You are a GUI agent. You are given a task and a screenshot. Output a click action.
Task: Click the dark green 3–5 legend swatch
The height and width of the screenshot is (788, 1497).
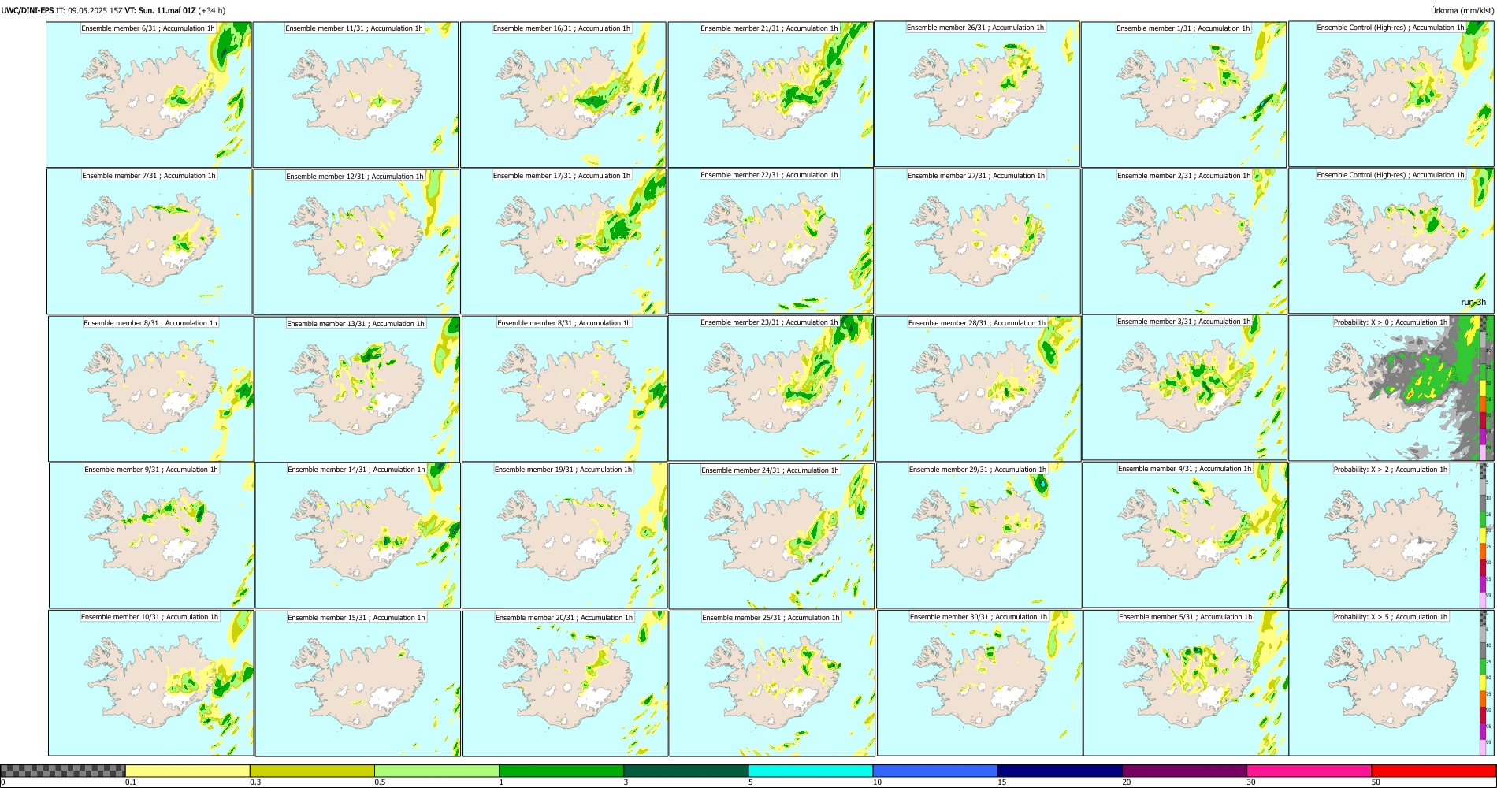pyautogui.click(x=685, y=771)
